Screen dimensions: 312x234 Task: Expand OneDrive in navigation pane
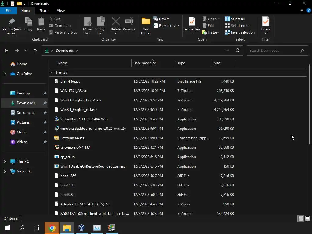(x=5, y=74)
